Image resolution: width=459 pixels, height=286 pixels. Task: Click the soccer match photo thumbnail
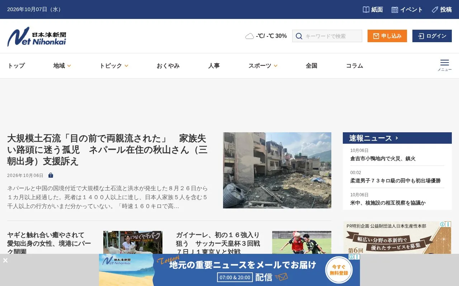302,242
